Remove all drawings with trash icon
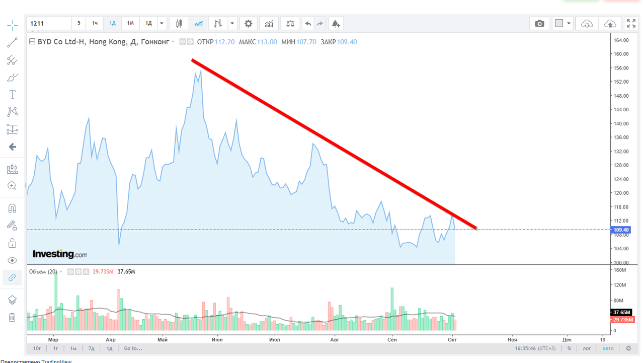 click(12, 317)
